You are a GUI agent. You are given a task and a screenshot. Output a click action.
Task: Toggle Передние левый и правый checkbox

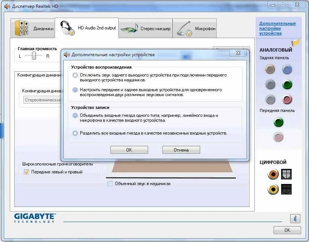coord(26,172)
